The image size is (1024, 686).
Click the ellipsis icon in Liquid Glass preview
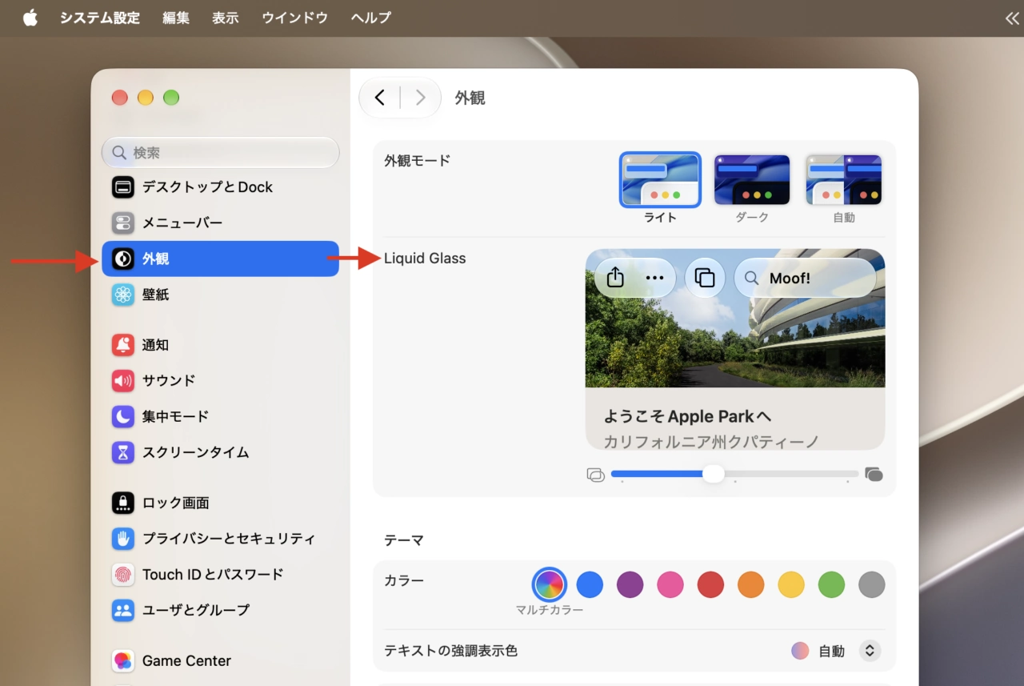point(655,278)
